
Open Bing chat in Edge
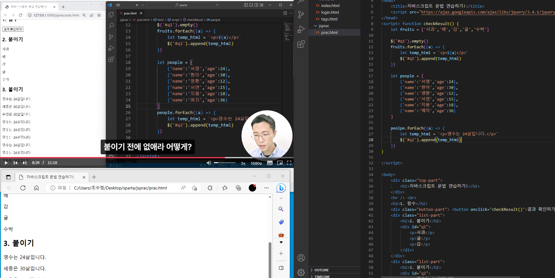click(281, 188)
